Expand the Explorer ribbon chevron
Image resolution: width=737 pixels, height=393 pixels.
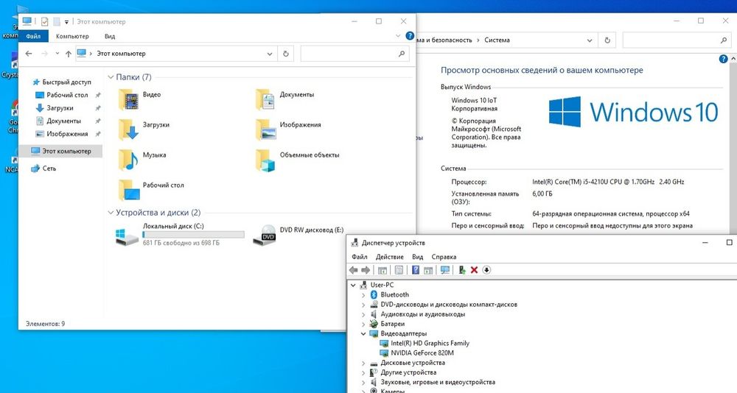(398, 35)
